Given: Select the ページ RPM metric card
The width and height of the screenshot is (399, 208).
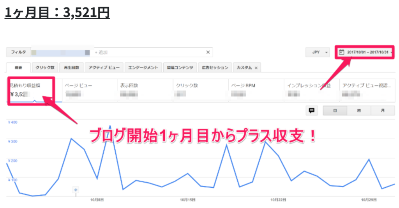Looking at the screenshot, I should click(256, 90).
